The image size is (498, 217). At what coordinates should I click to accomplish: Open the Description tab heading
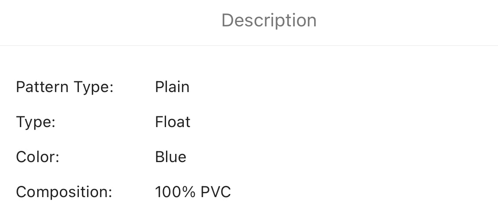pos(269,20)
